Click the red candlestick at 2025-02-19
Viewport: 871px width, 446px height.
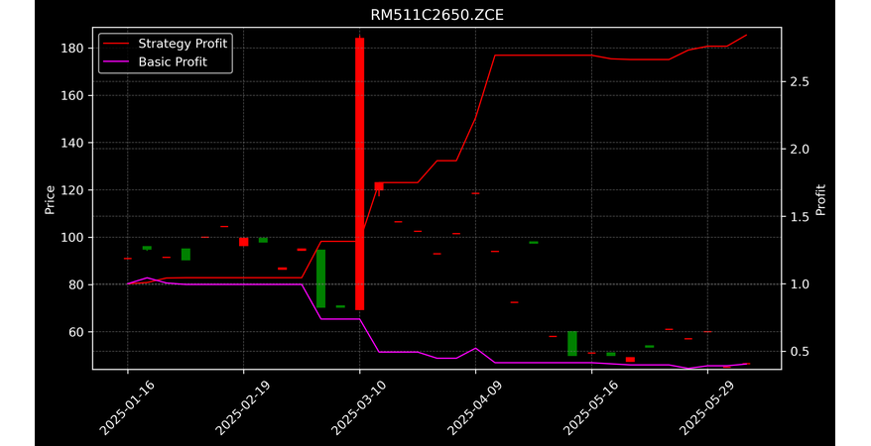coord(243,242)
